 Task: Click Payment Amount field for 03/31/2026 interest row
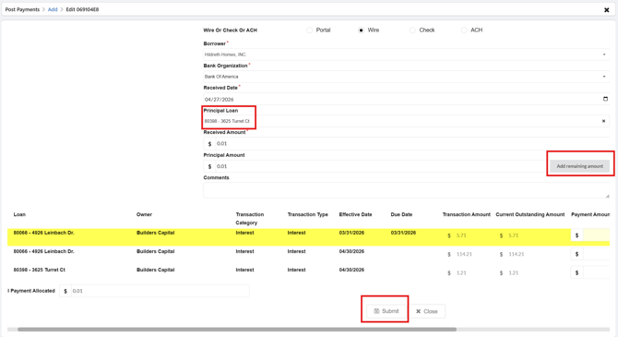pos(596,235)
